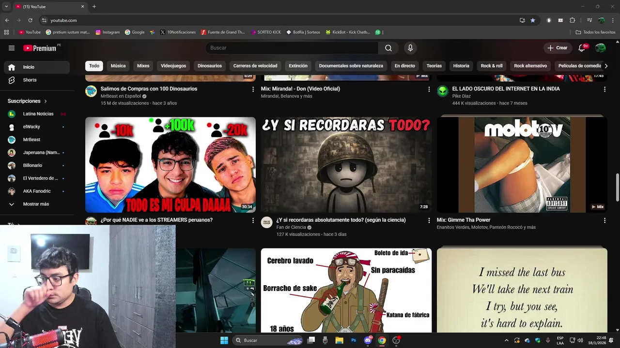Open Chrome three-dot menu

point(613,20)
